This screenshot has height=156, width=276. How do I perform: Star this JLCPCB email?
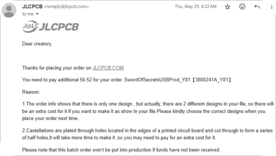tap(228, 7)
